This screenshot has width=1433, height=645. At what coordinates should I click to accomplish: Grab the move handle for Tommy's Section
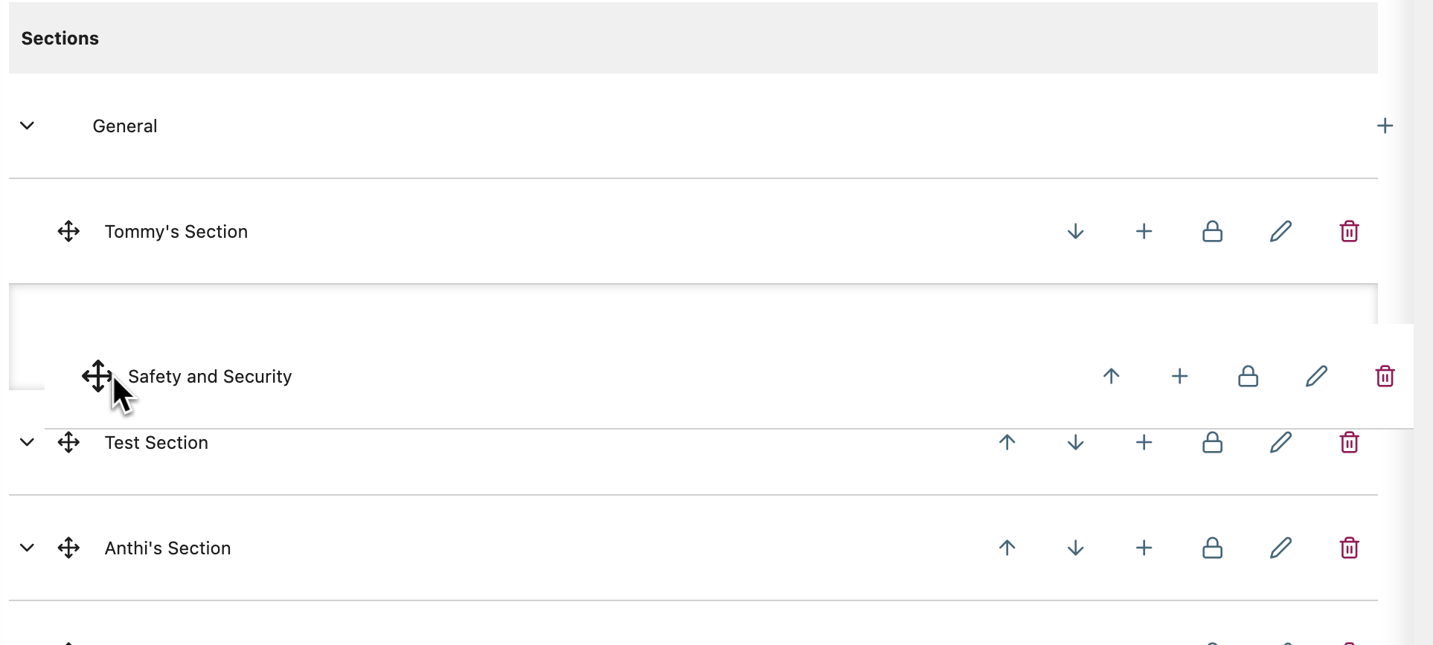tap(68, 231)
